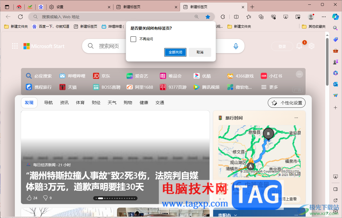342x218 pixels.
Task: Open the sidebar games chess icon
Action: pyautogui.click(x=335, y=62)
